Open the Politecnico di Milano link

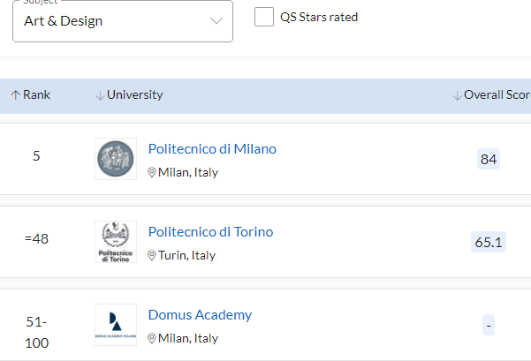tap(212, 149)
